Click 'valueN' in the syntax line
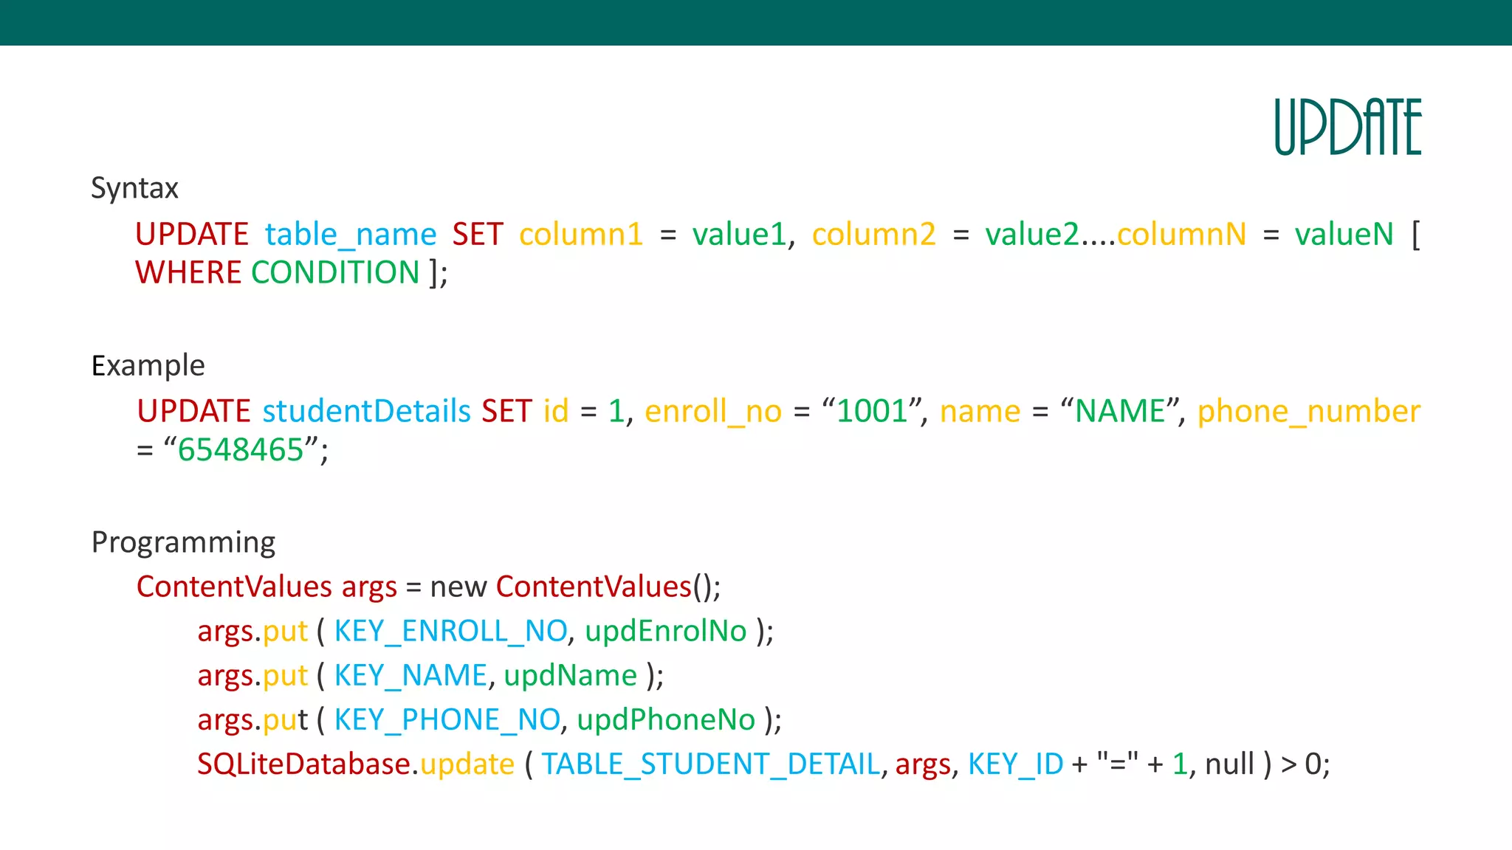Screen dimensions: 1512x850 (x=1344, y=234)
